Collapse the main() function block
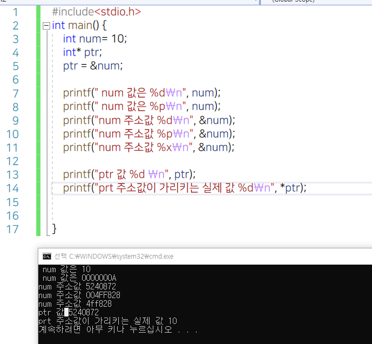Screen dimensions: 372x344 46,25
